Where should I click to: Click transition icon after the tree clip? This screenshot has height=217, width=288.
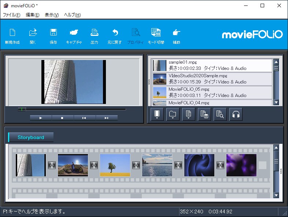[x=136, y=165]
